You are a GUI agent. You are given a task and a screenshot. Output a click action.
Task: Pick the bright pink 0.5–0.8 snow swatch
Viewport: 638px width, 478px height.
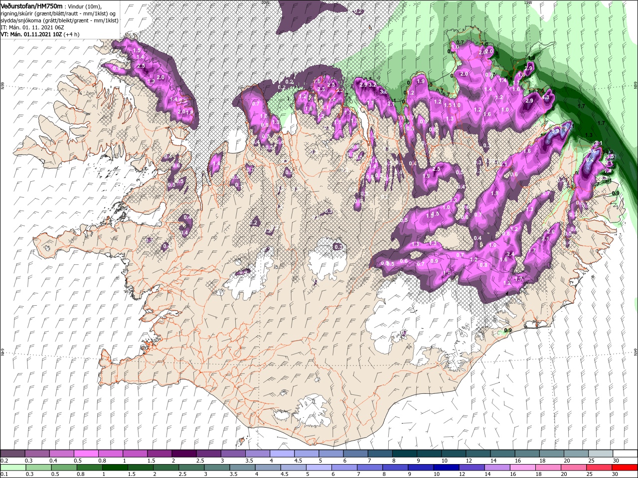[86, 453]
